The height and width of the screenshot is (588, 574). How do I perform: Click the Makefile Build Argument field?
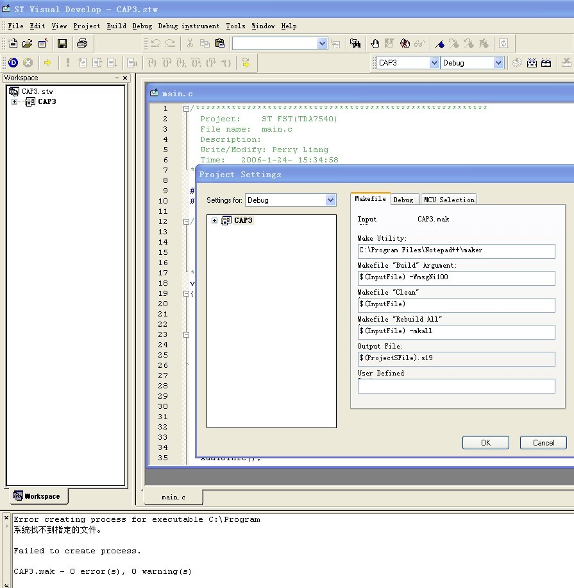coord(457,278)
